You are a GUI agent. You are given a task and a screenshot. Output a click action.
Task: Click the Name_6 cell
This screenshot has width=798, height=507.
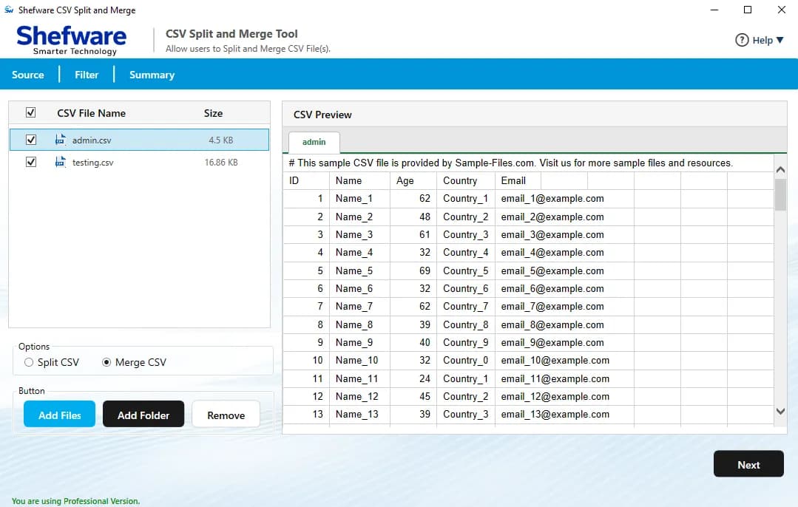tap(360, 289)
